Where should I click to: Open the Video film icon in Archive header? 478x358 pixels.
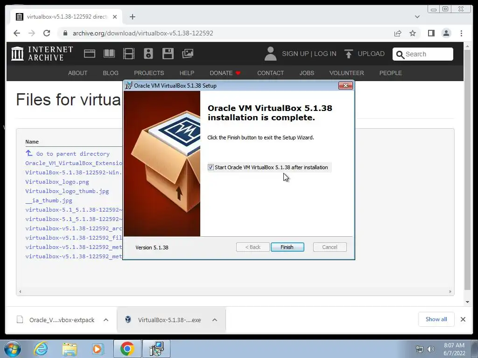(x=129, y=54)
